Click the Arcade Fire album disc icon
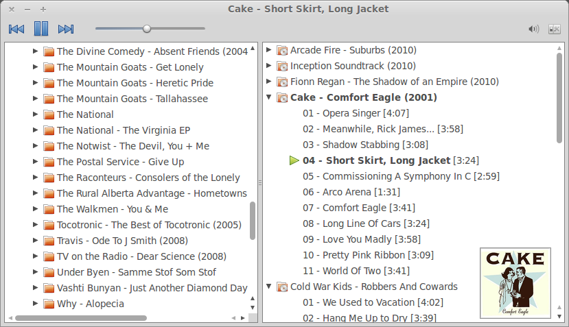The width and height of the screenshot is (569, 327). coord(282,51)
